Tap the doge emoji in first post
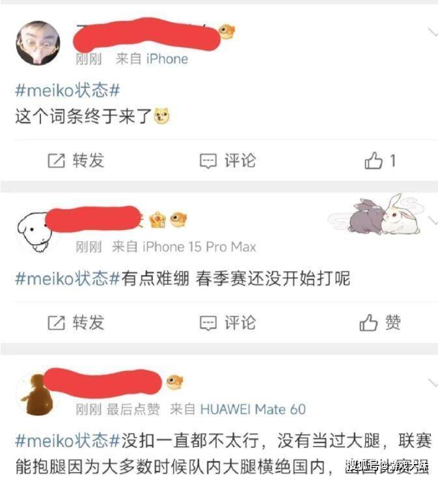 (162, 116)
